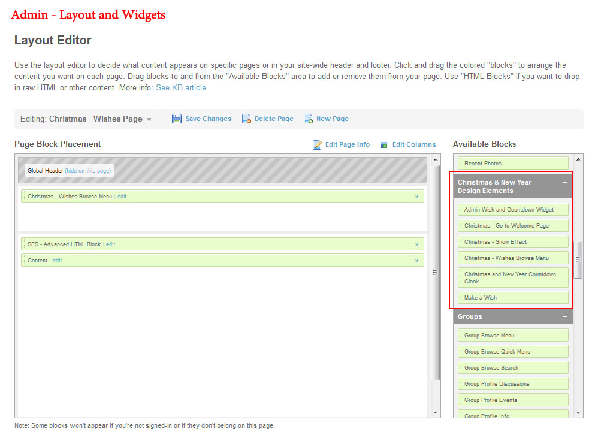This screenshot has height=441, width=592.
Task: Open the See KB article link
Action: [x=181, y=88]
